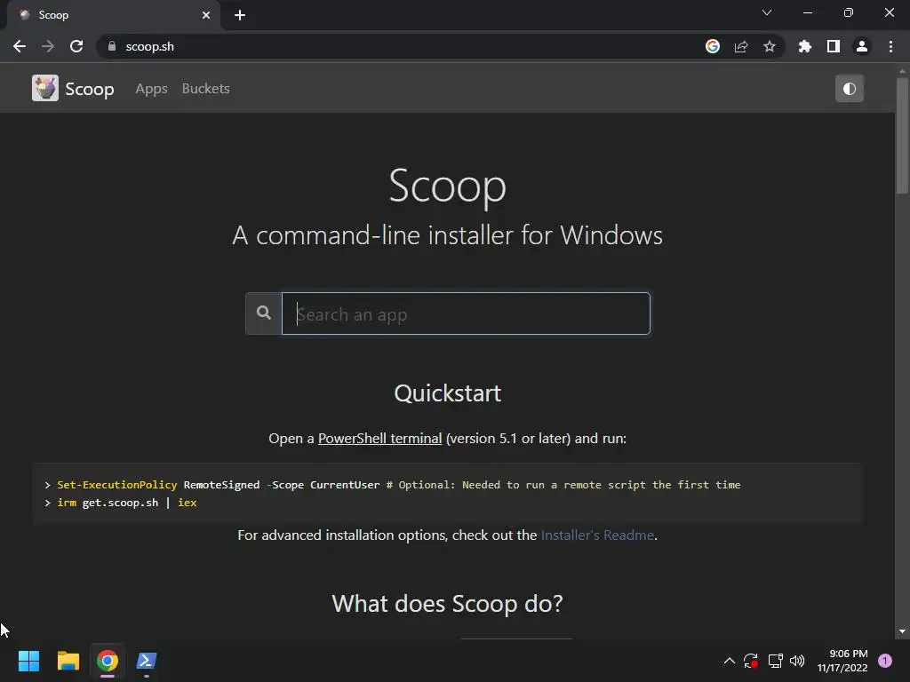This screenshot has height=682, width=910.
Task: Go forward in browser history
Action: 48,46
